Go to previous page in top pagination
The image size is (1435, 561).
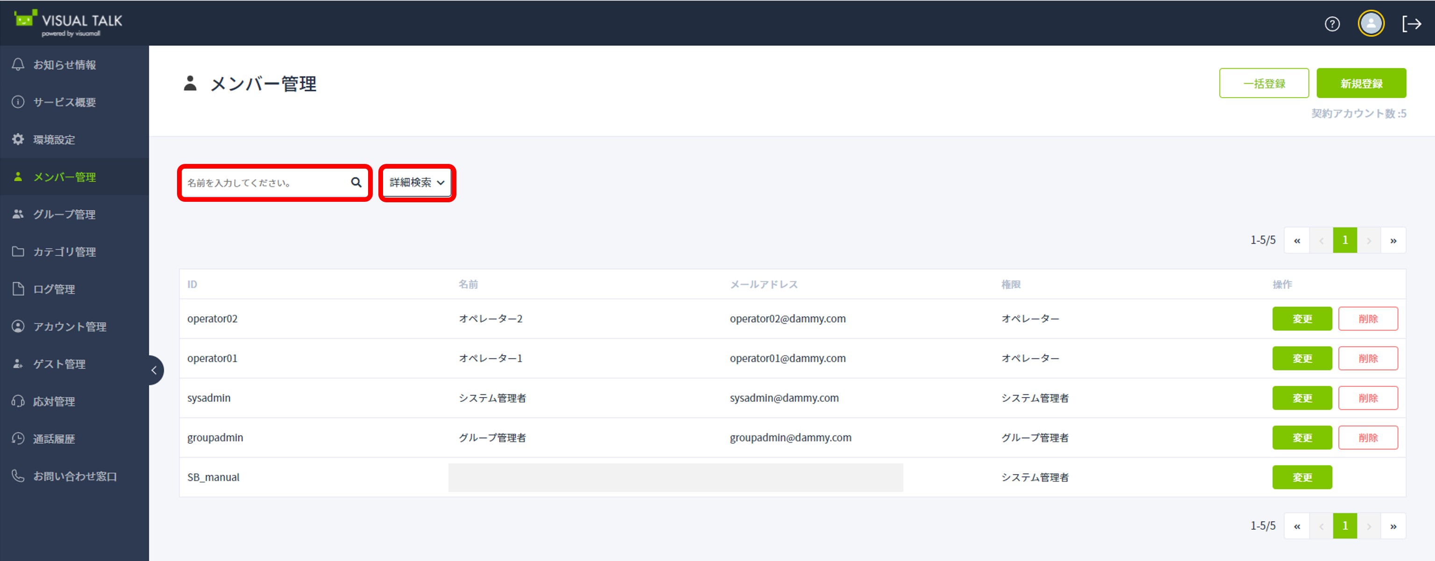tap(1321, 240)
